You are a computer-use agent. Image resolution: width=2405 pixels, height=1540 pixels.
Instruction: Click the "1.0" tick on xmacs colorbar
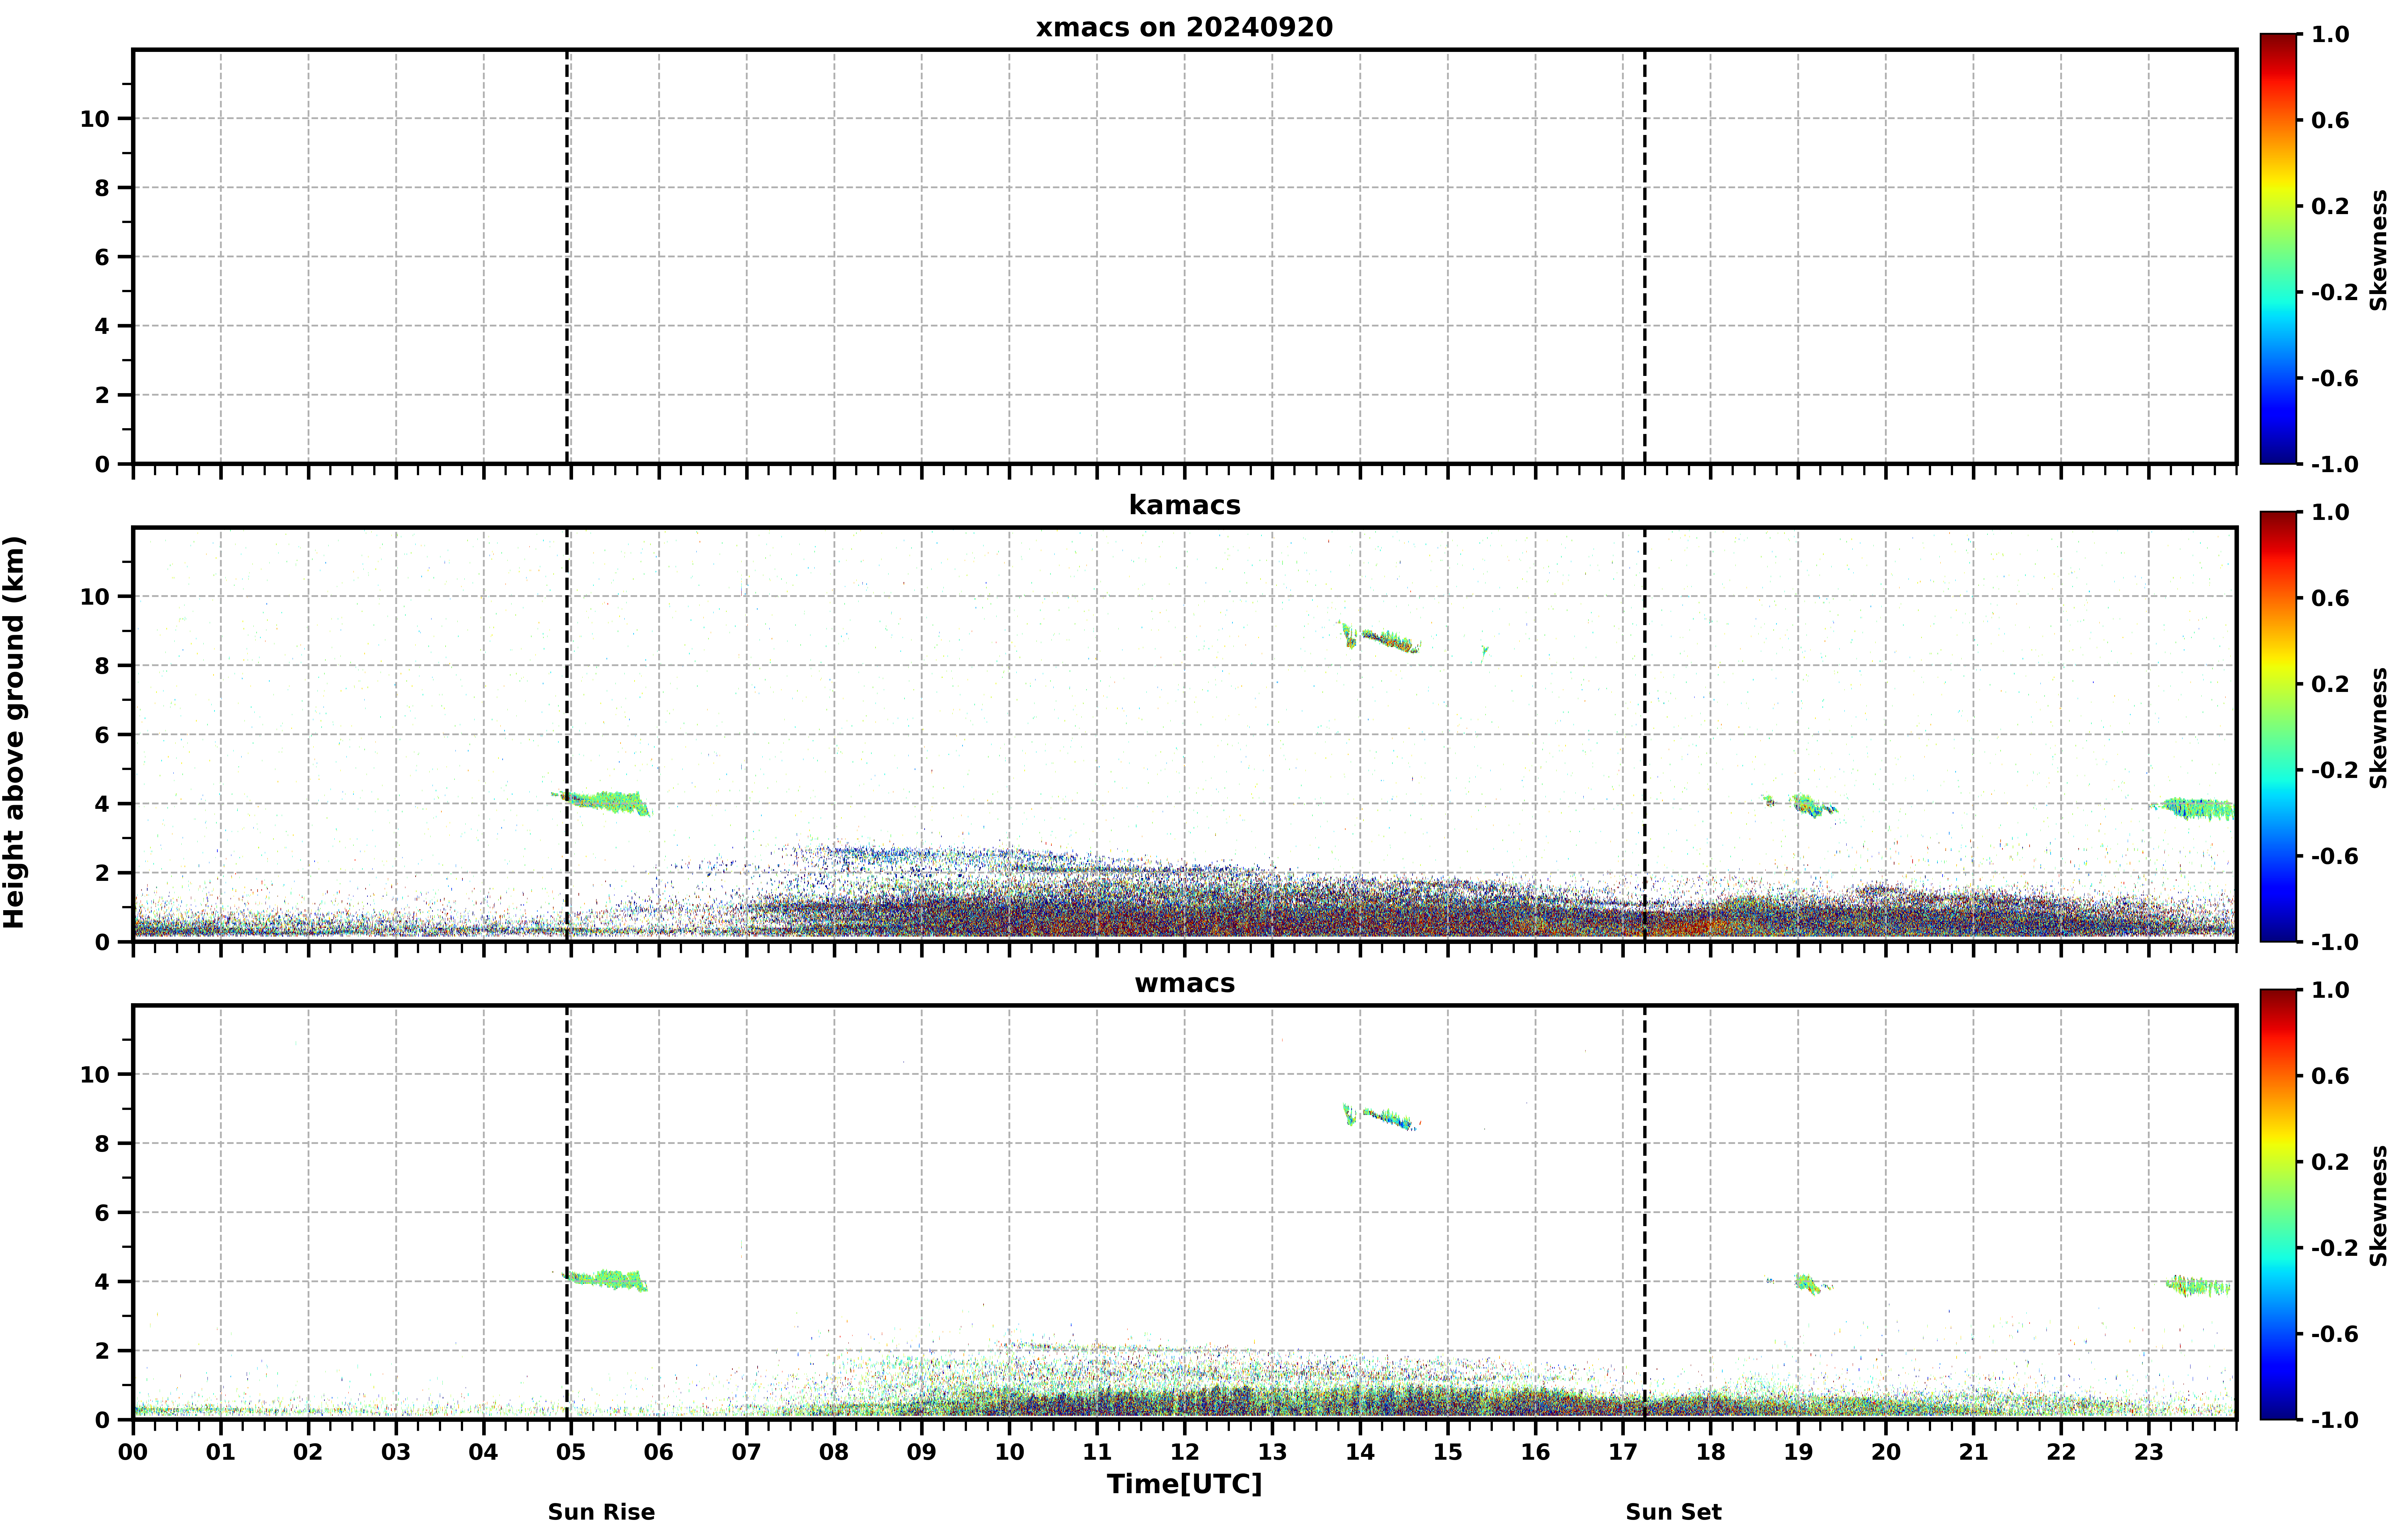coord(2330,34)
